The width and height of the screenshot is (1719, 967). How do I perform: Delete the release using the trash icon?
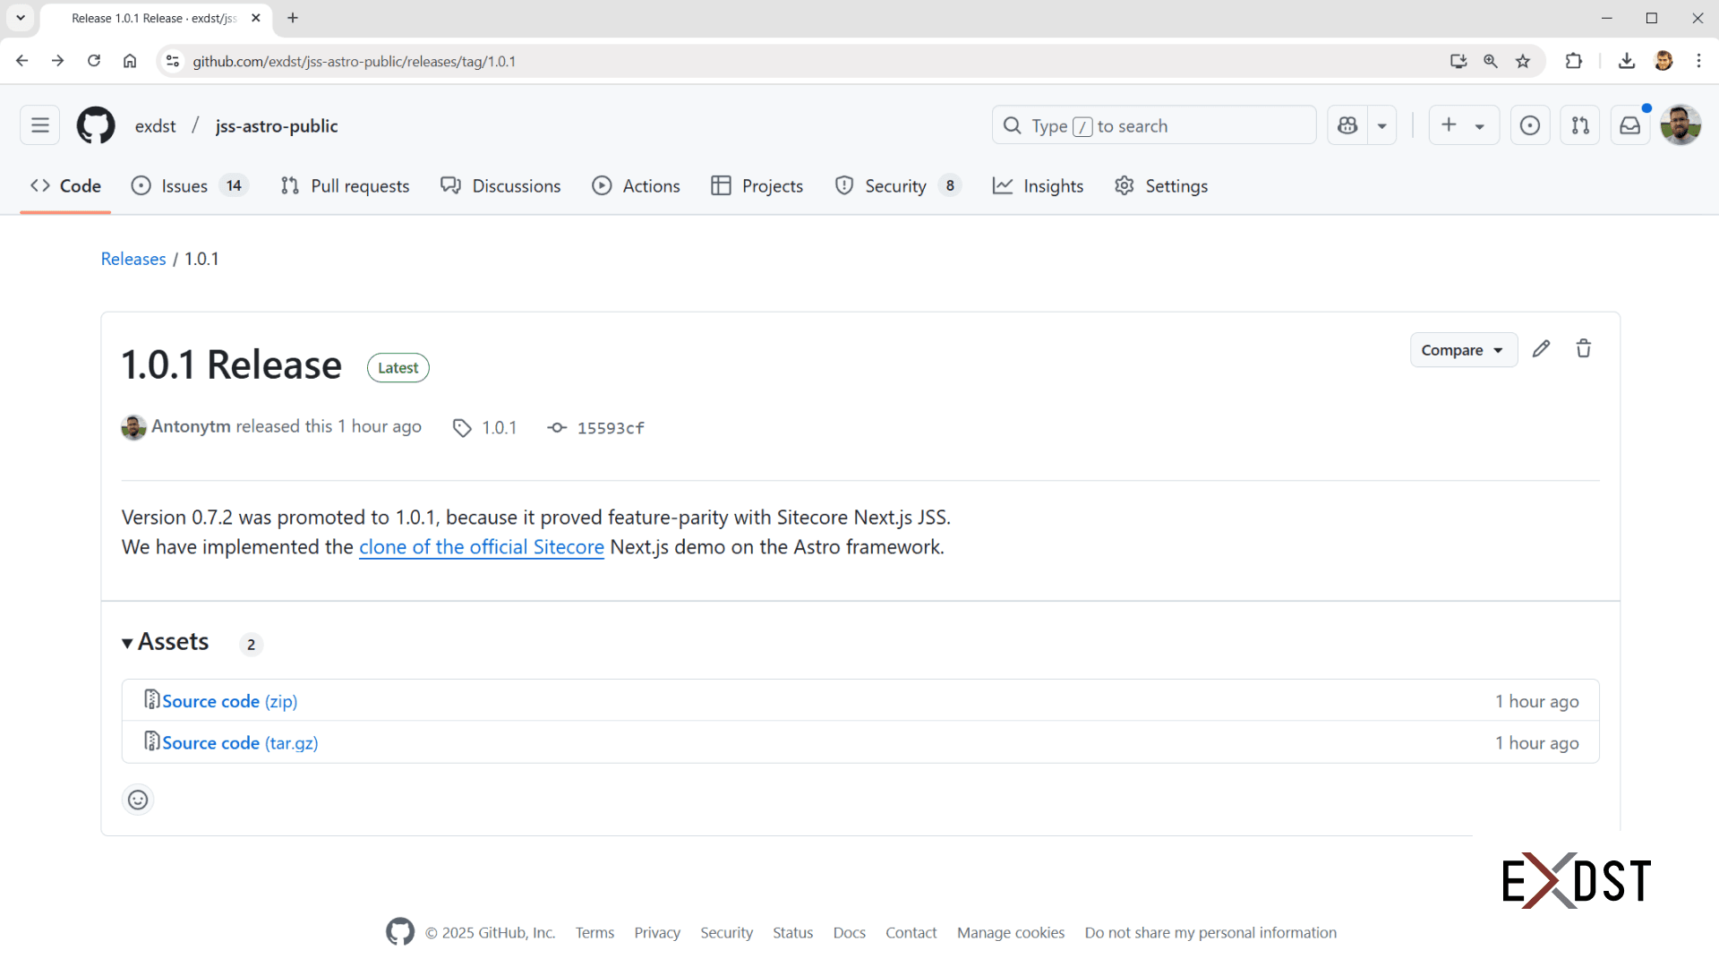(x=1584, y=348)
